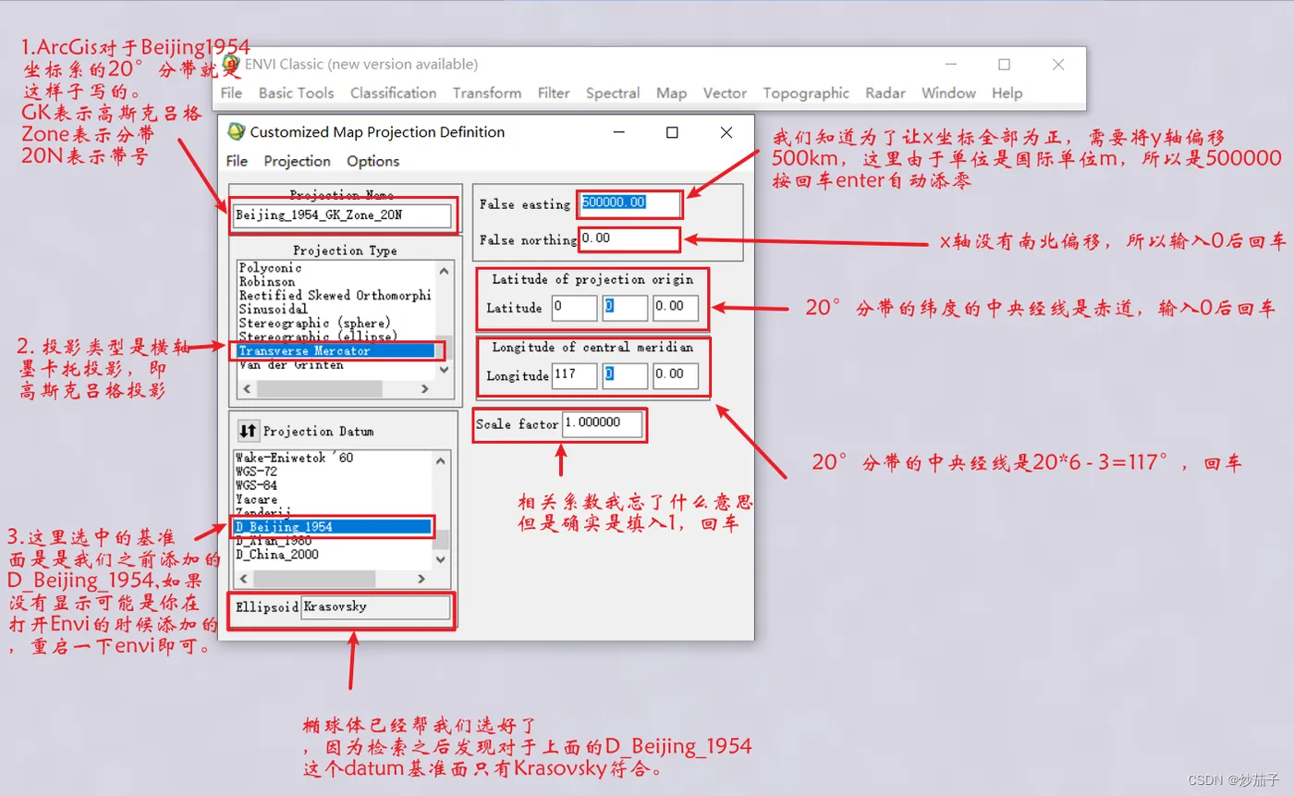Minimize the ENVI Classic window

click(x=949, y=65)
